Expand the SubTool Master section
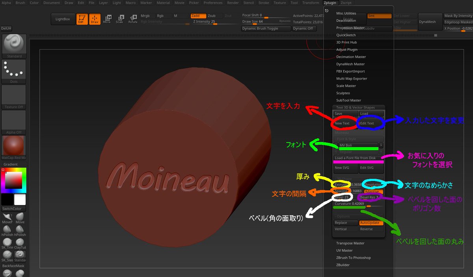 [x=348, y=100]
